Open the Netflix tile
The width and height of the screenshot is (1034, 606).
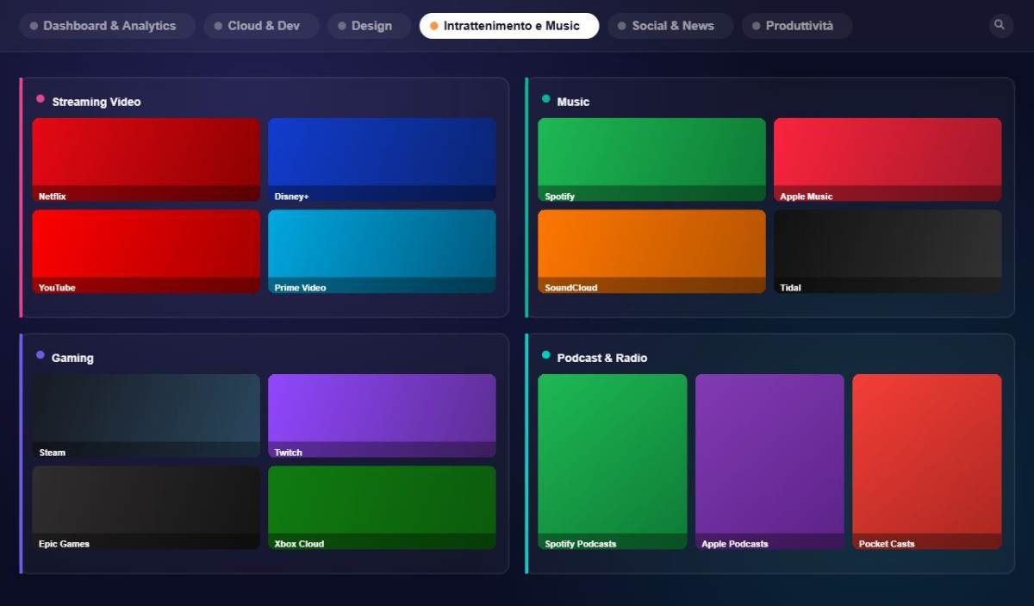pyautogui.click(x=146, y=159)
